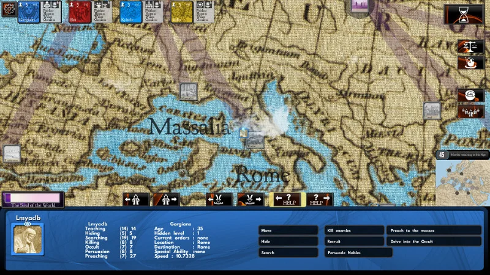
Task: Click the highlighted previous HELP button
Action: click(287, 199)
